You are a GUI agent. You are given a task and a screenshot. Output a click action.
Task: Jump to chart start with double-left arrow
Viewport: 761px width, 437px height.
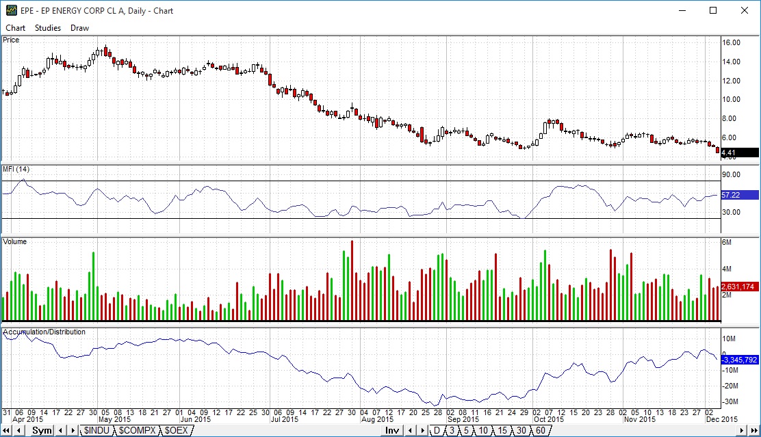(6, 431)
